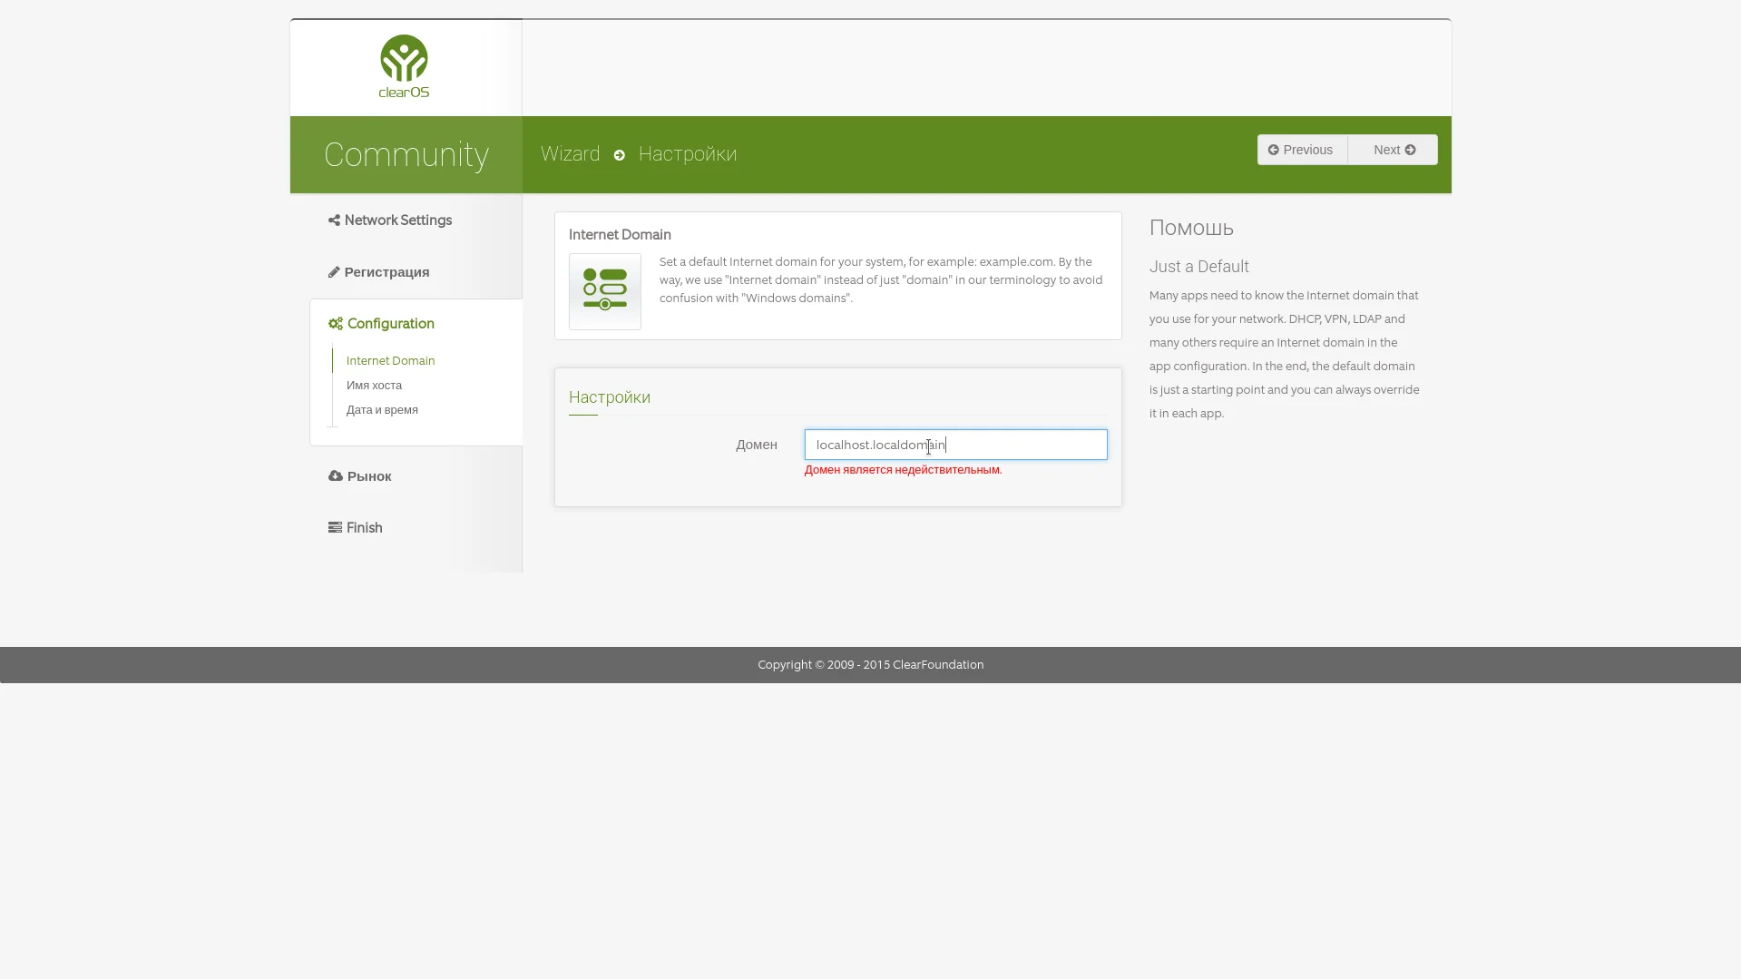Click the Network Settings share icon
The width and height of the screenshot is (1741, 979).
click(334, 220)
